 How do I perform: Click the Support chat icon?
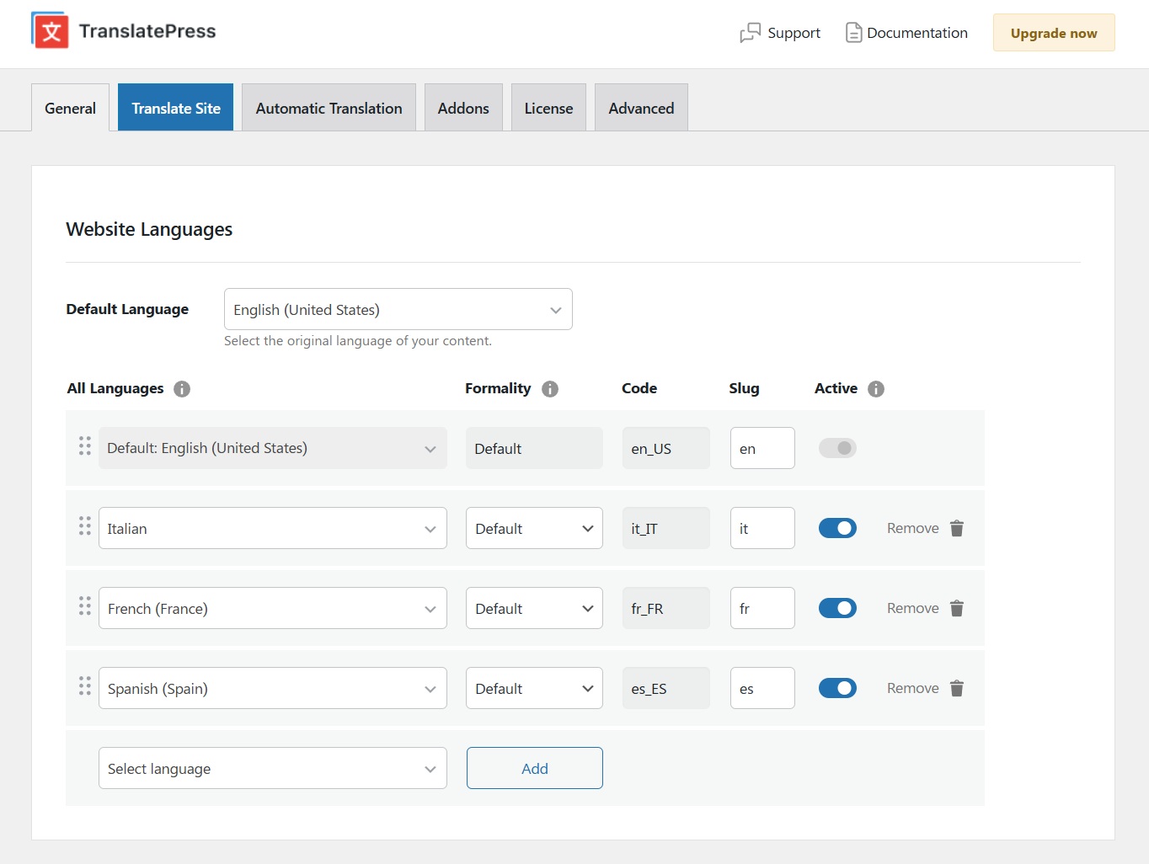click(750, 33)
